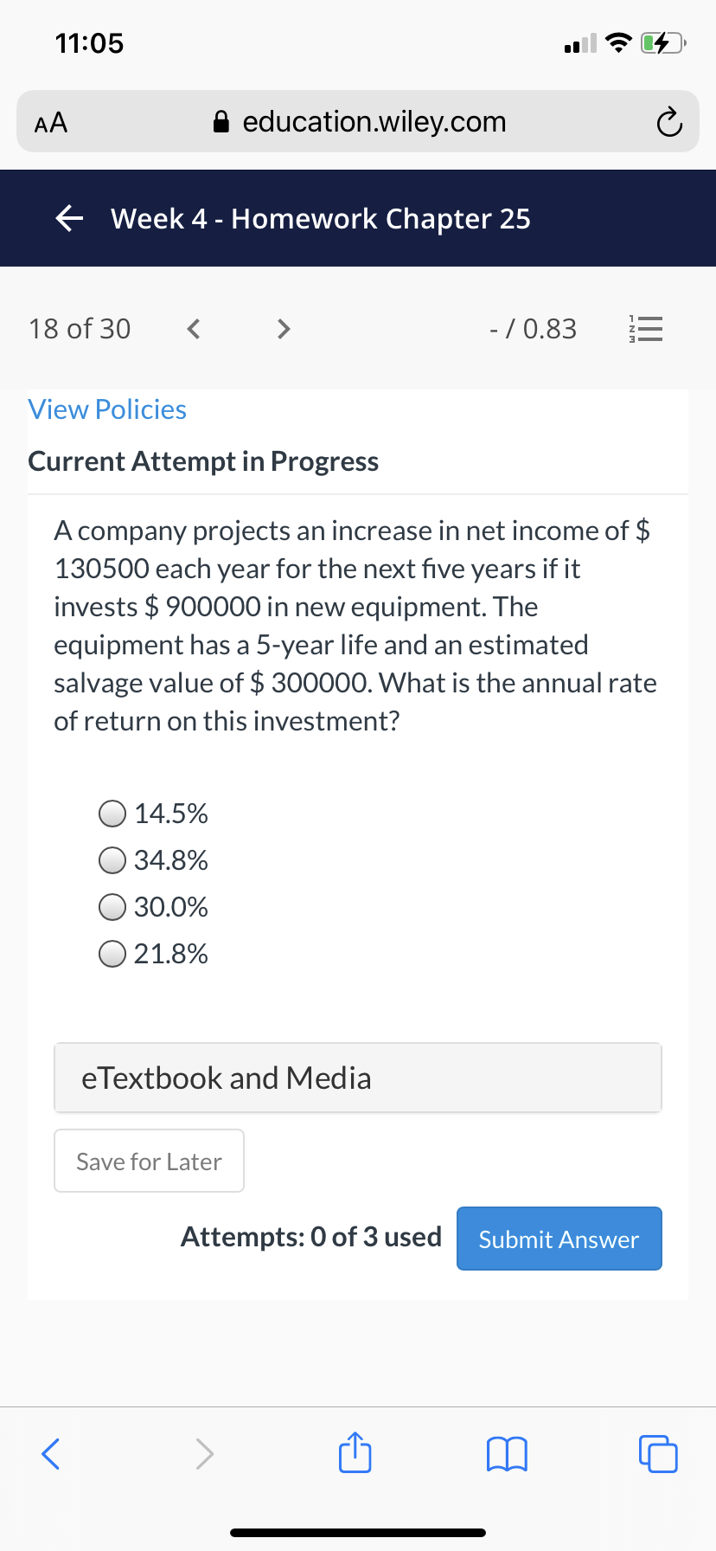Tap Safari back navigation arrow
Viewport: 716px width, 1551px height.
point(51,1454)
